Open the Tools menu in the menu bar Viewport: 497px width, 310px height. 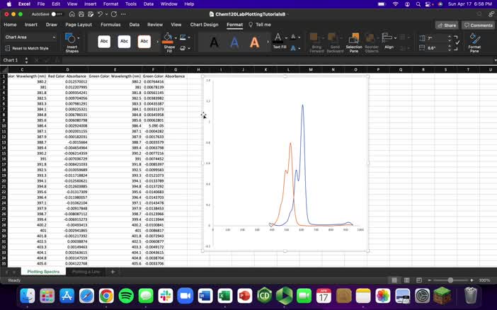[x=130, y=4]
